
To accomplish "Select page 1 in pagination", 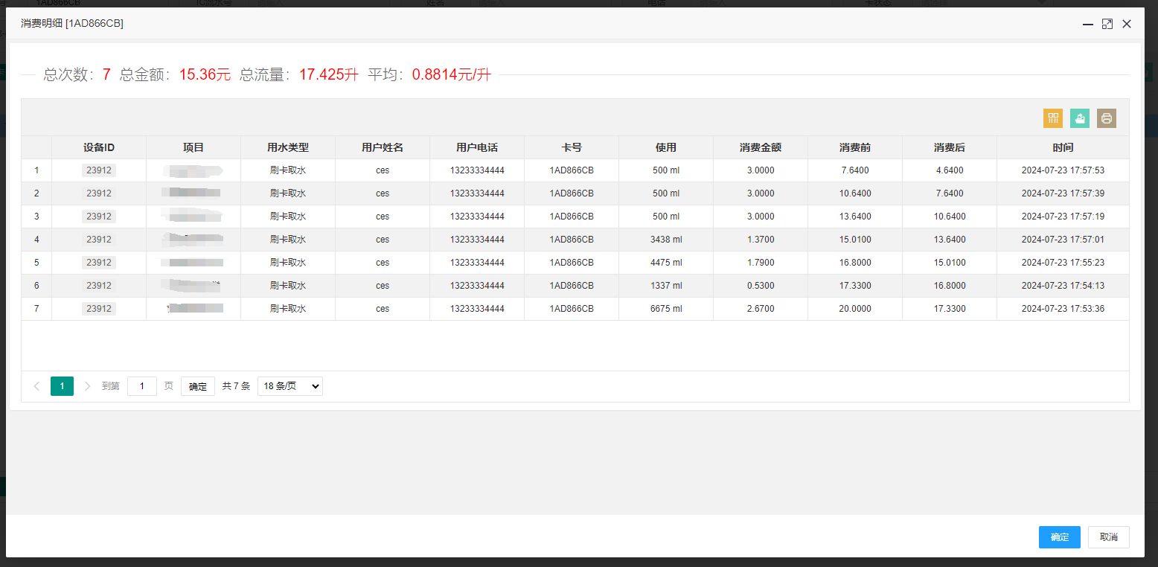I will coord(62,386).
